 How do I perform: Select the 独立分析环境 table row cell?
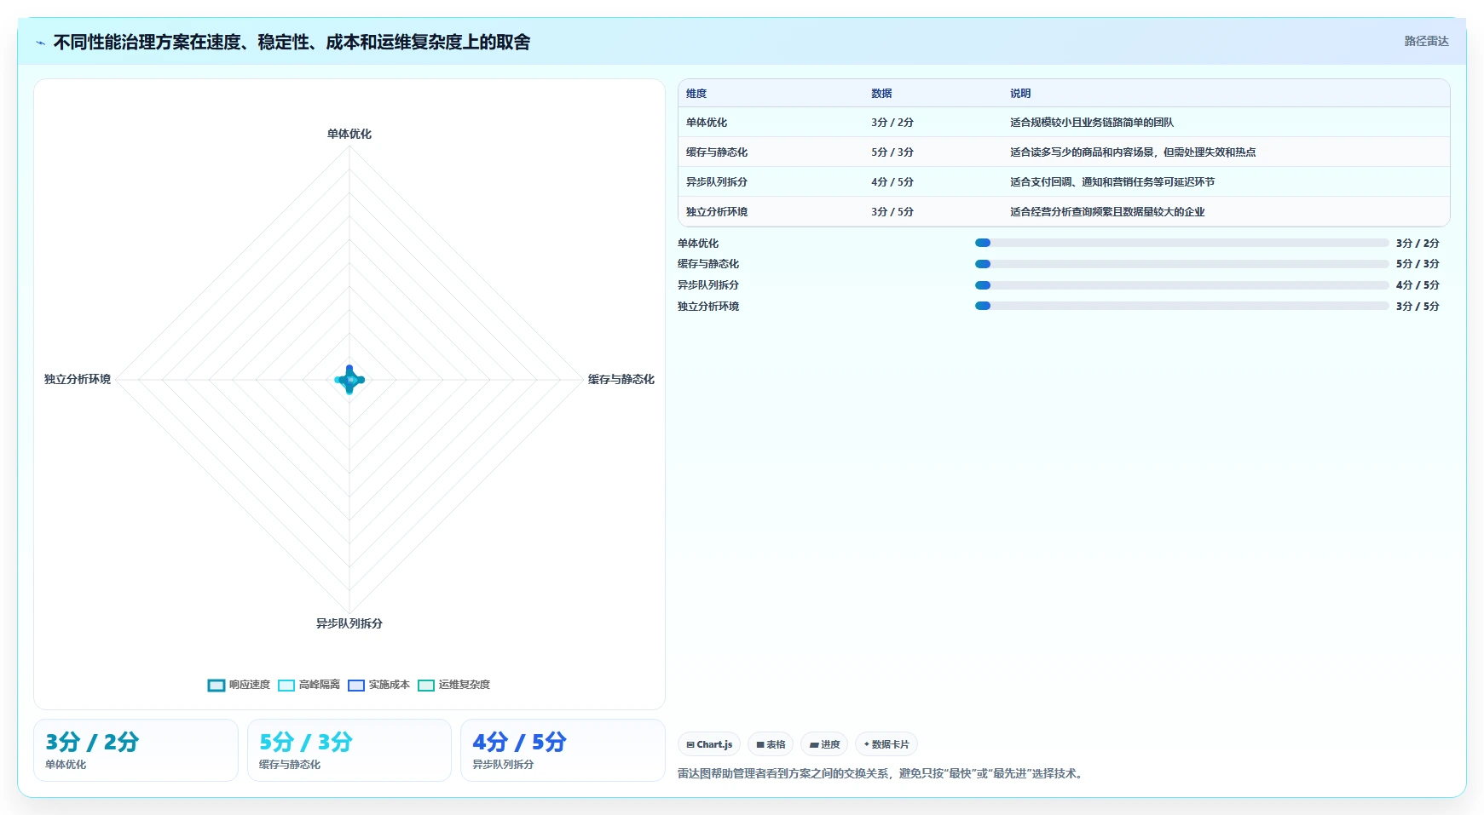[717, 212]
